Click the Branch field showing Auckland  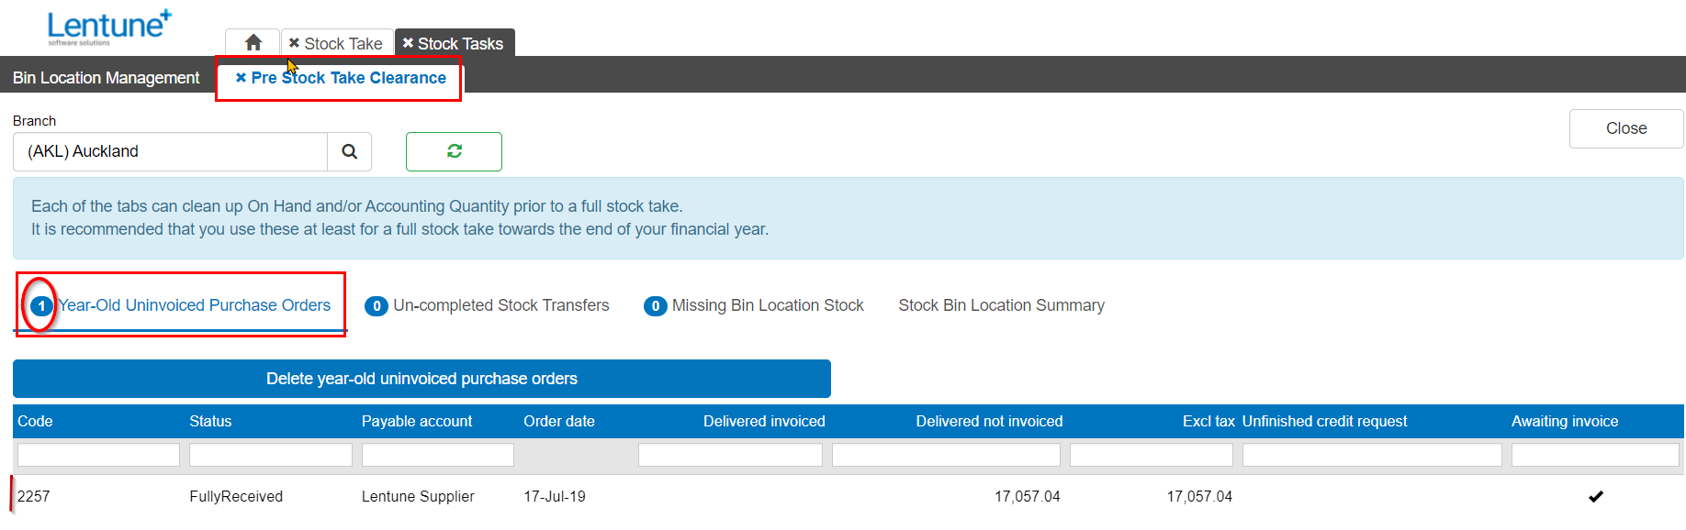click(170, 151)
